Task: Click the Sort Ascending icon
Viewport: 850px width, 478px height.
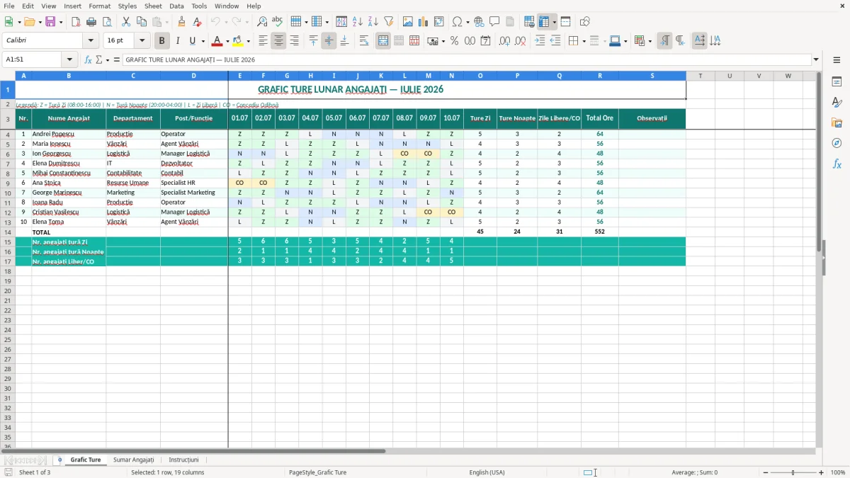Action: point(357,22)
